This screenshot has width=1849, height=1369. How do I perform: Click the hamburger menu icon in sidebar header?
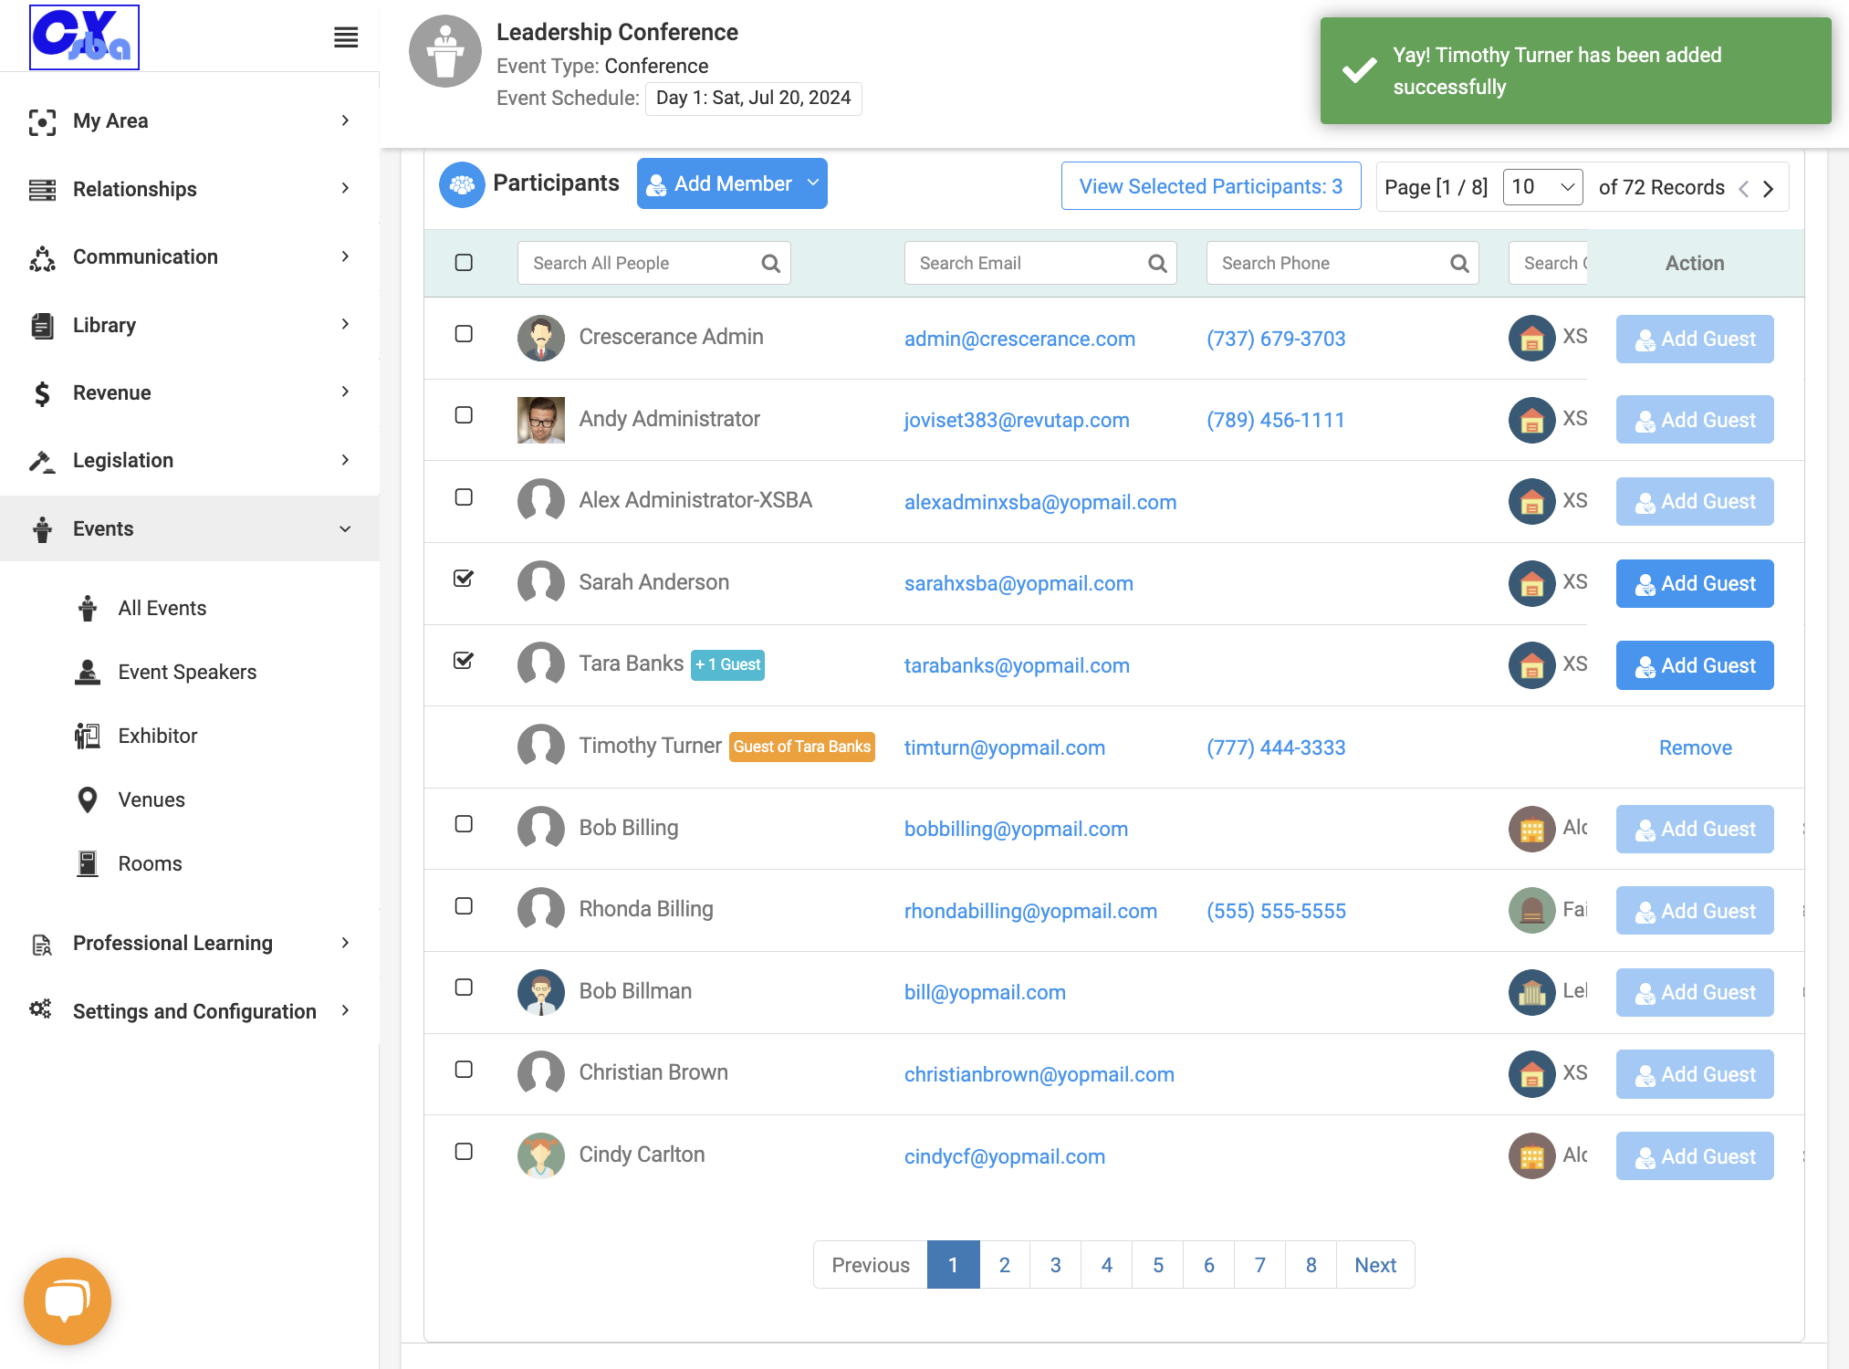pos(346,37)
